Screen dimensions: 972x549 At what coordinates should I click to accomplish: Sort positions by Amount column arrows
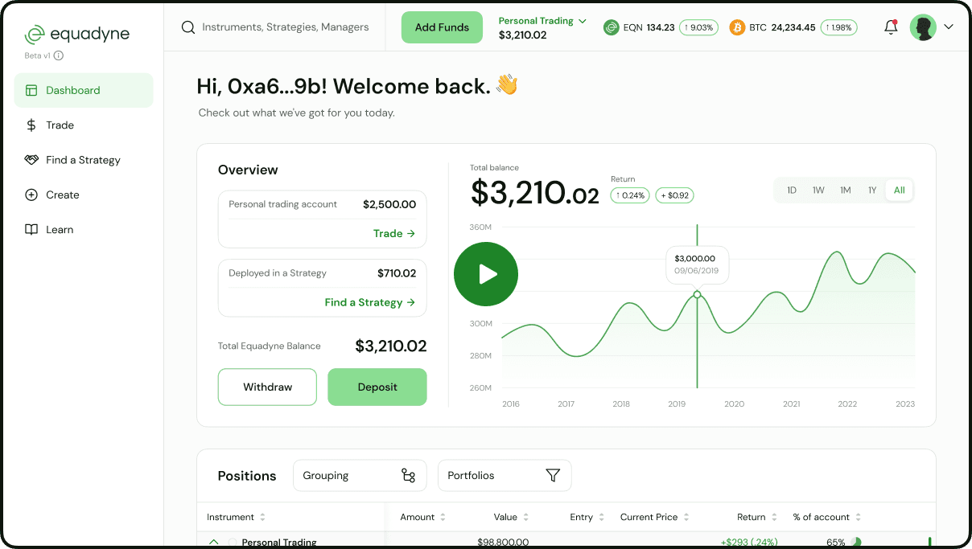443,517
